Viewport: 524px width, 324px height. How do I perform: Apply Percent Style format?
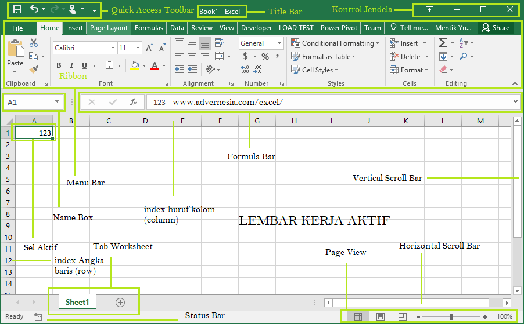[265, 56]
